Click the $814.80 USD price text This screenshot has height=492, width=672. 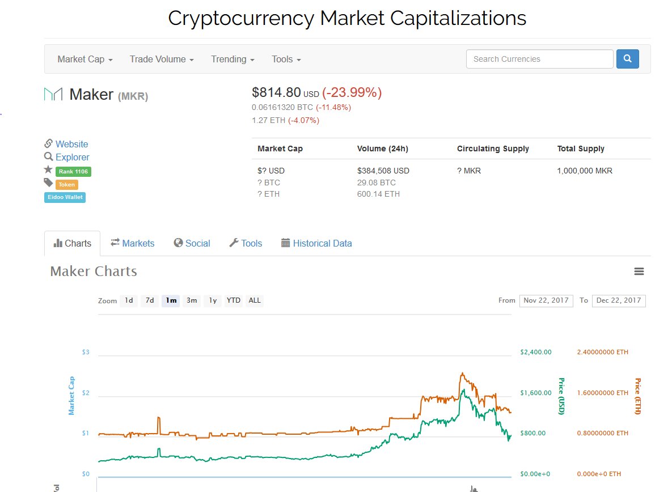[x=285, y=92]
